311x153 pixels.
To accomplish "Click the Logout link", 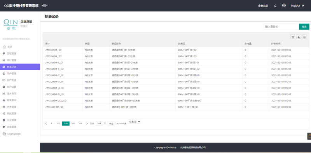I will tap(297, 6).
